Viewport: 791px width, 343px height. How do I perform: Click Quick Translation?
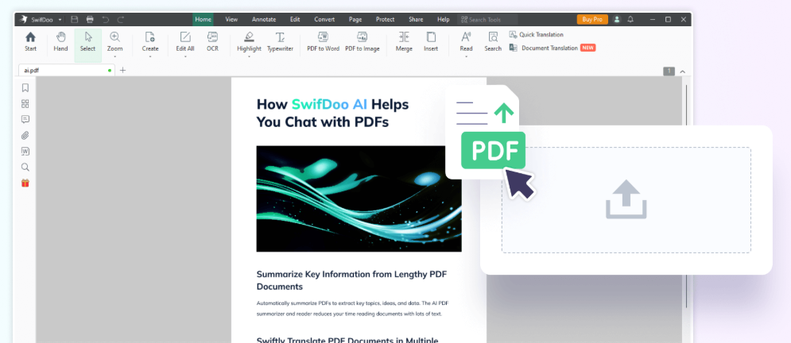click(x=537, y=35)
